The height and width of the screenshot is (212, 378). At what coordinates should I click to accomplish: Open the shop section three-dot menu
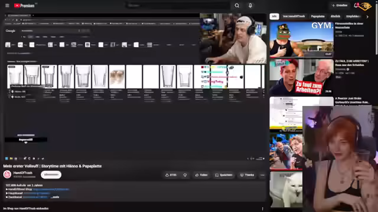[262, 208]
